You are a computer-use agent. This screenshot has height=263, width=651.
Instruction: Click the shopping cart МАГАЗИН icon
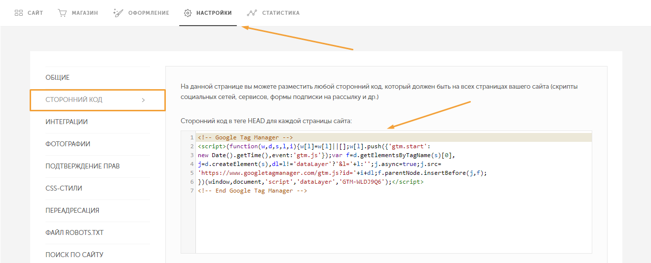click(62, 13)
